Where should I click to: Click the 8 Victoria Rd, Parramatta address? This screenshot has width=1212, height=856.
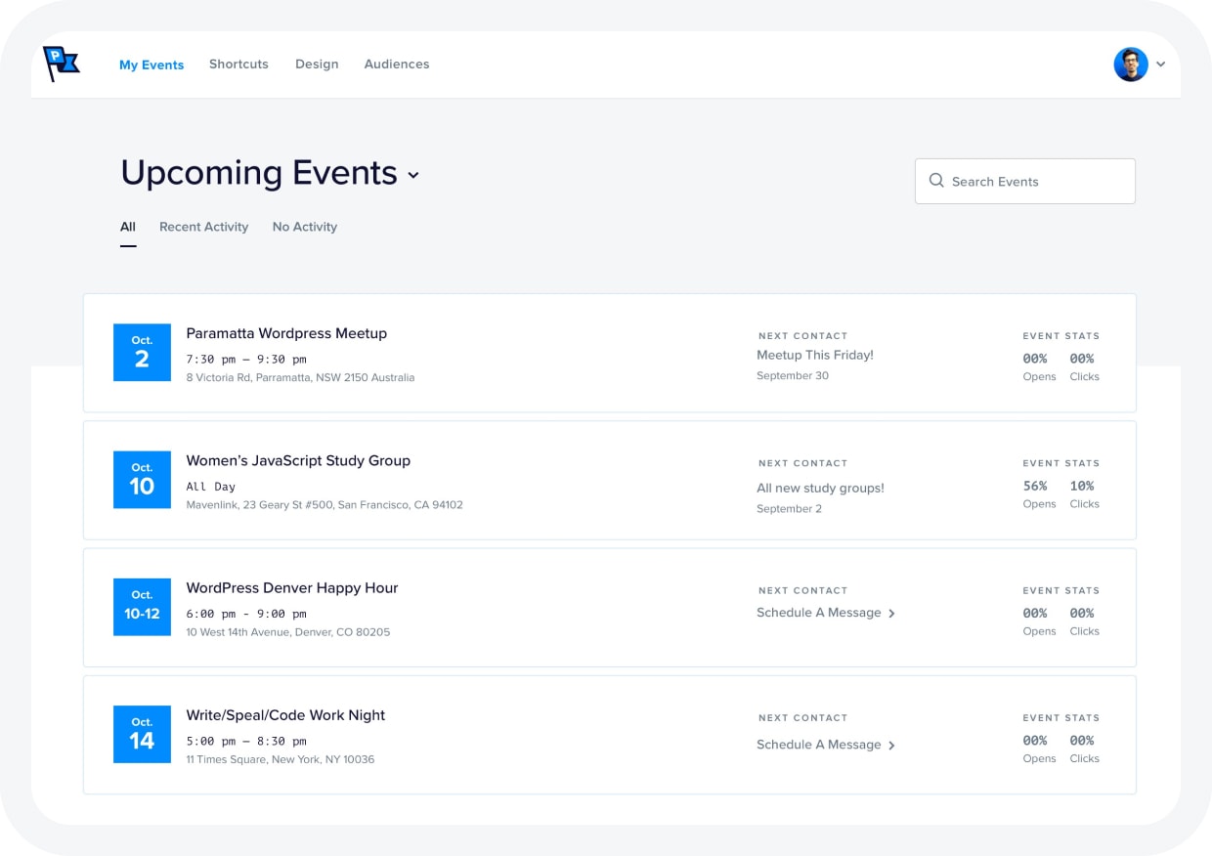tap(300, 377)
